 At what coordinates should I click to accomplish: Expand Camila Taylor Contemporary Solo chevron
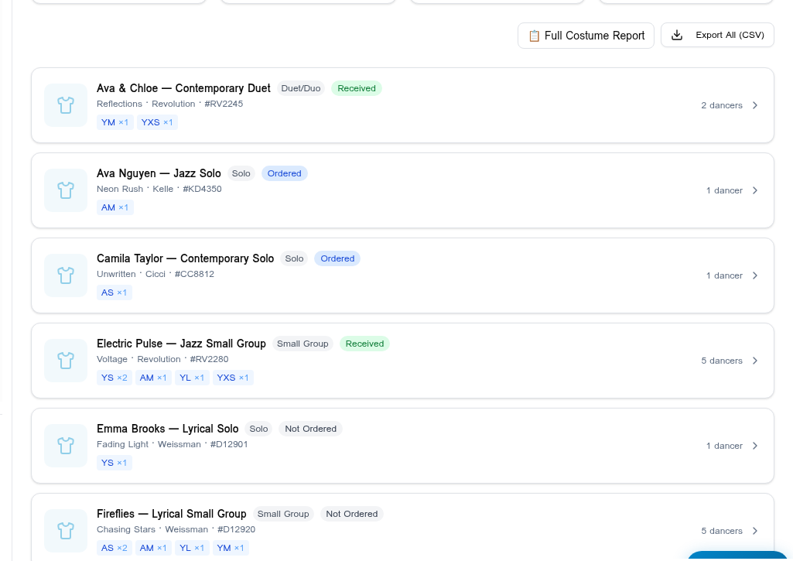pos(754,275)
